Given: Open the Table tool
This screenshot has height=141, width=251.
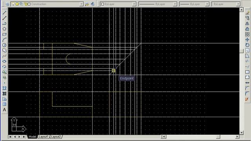Looking at the screenshot, I should (x=4, y=105).
